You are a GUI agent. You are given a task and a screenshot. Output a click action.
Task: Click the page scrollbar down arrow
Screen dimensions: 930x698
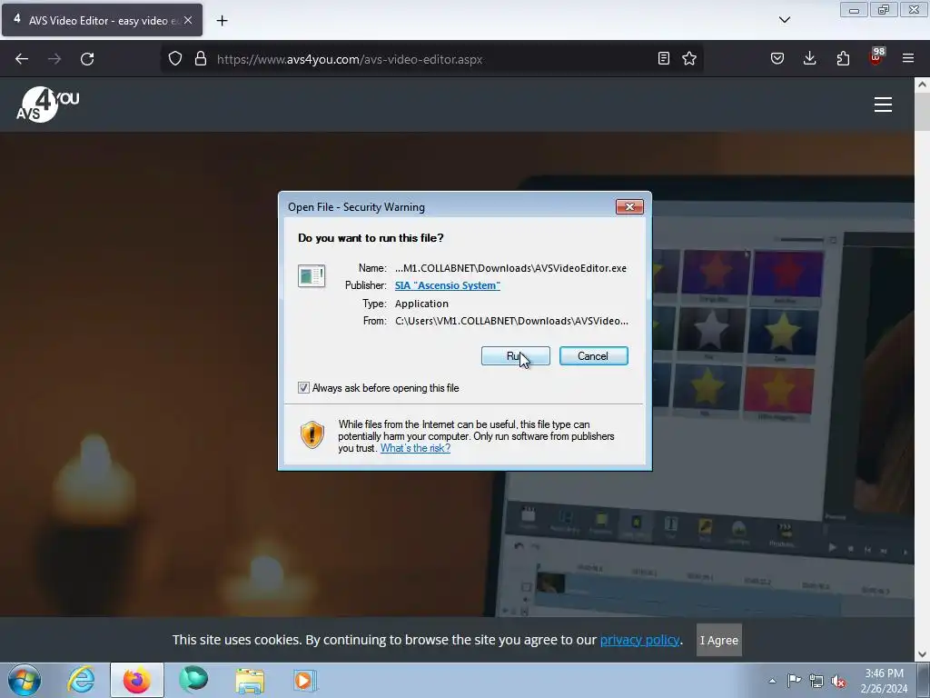pyautogui.click(x=922, y=654)
